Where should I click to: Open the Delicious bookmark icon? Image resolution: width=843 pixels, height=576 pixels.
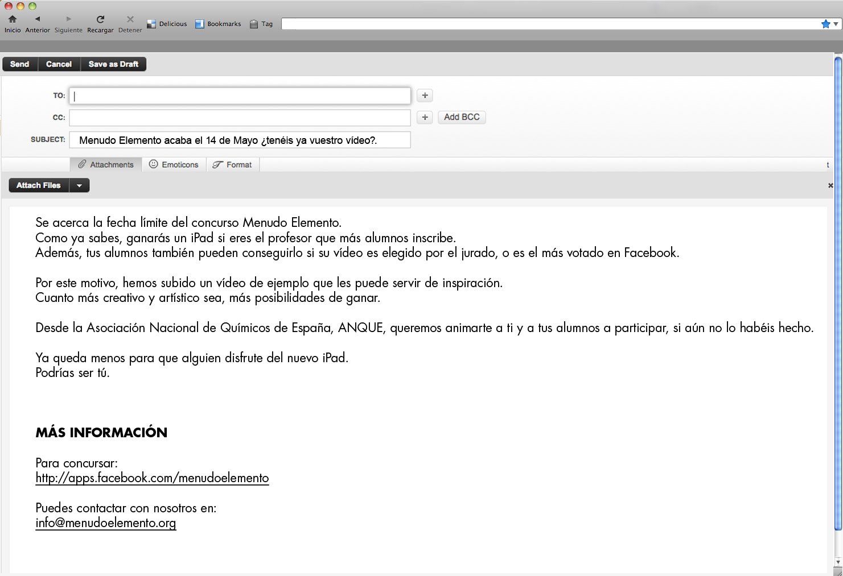pos(151,24)
